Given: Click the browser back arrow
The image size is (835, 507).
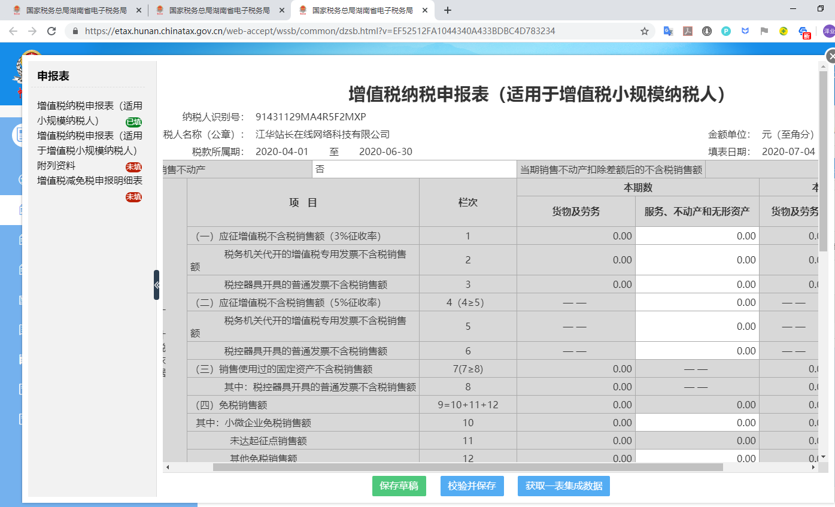Looking at the screenshot, I should [x=13, y=31].
